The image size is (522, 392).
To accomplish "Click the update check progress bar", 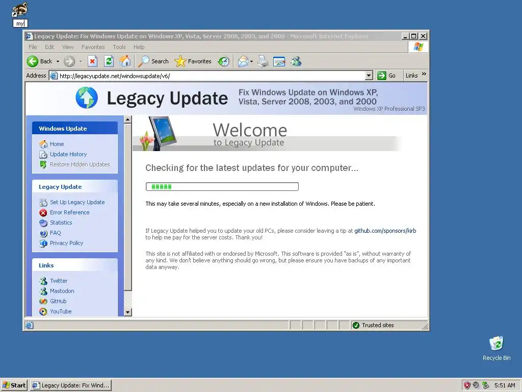I will point(222,186).
